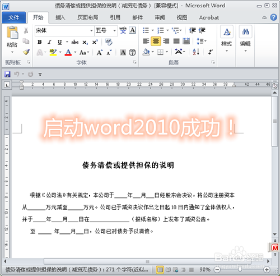The width and height of the screenshot is (280, 276).
Task: Open the 文件 File tab
Action: 13,17
